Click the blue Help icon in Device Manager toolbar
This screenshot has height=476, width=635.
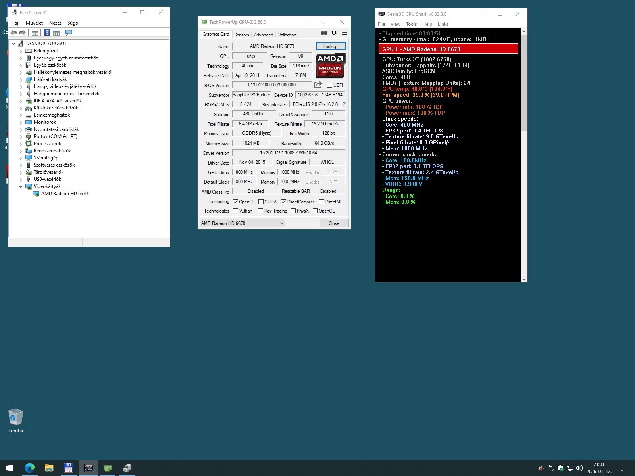pos(47,33)
